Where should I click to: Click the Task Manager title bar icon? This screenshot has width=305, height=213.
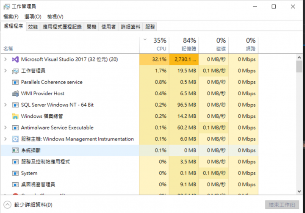pyautogui.click(x=7, y=7)
